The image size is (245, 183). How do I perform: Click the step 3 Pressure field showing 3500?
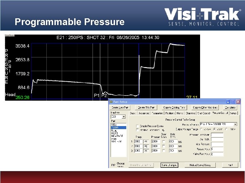coord(156,151)
